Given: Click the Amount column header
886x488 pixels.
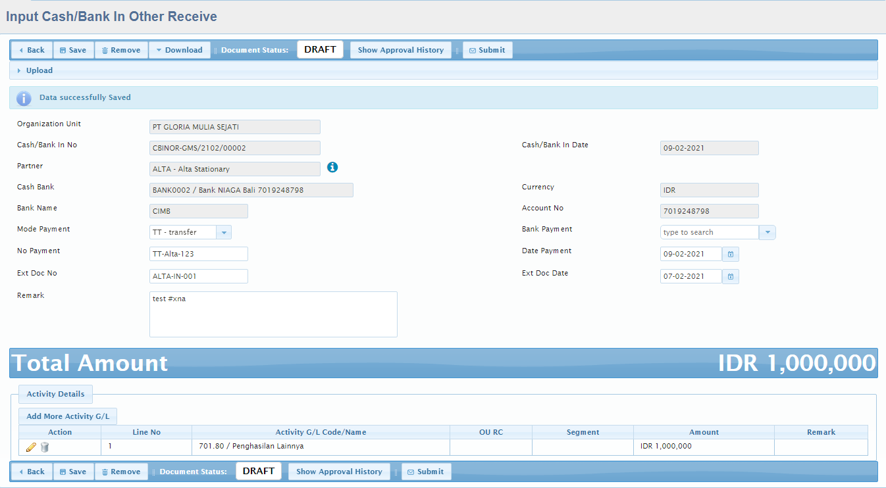Looking at the screenshot, I should point(704,432).
